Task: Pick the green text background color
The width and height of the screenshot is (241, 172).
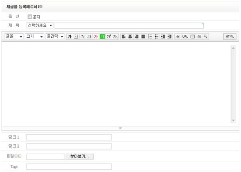Action: tap(102, 36)
